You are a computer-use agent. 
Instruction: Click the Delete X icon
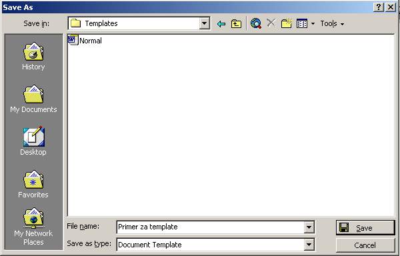(x=271, y=23)
